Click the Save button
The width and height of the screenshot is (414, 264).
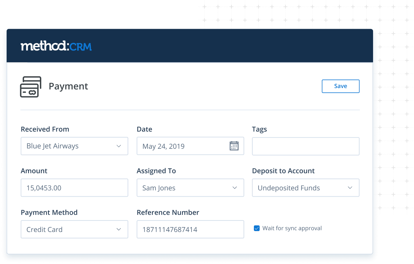(340, 86)
